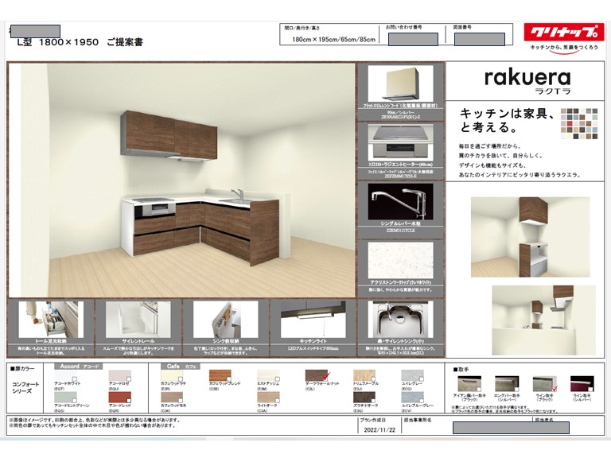Click the headline キッチンは家具、と考える。
This screenshot has height=458, width=611.
(x=508, y=120)
